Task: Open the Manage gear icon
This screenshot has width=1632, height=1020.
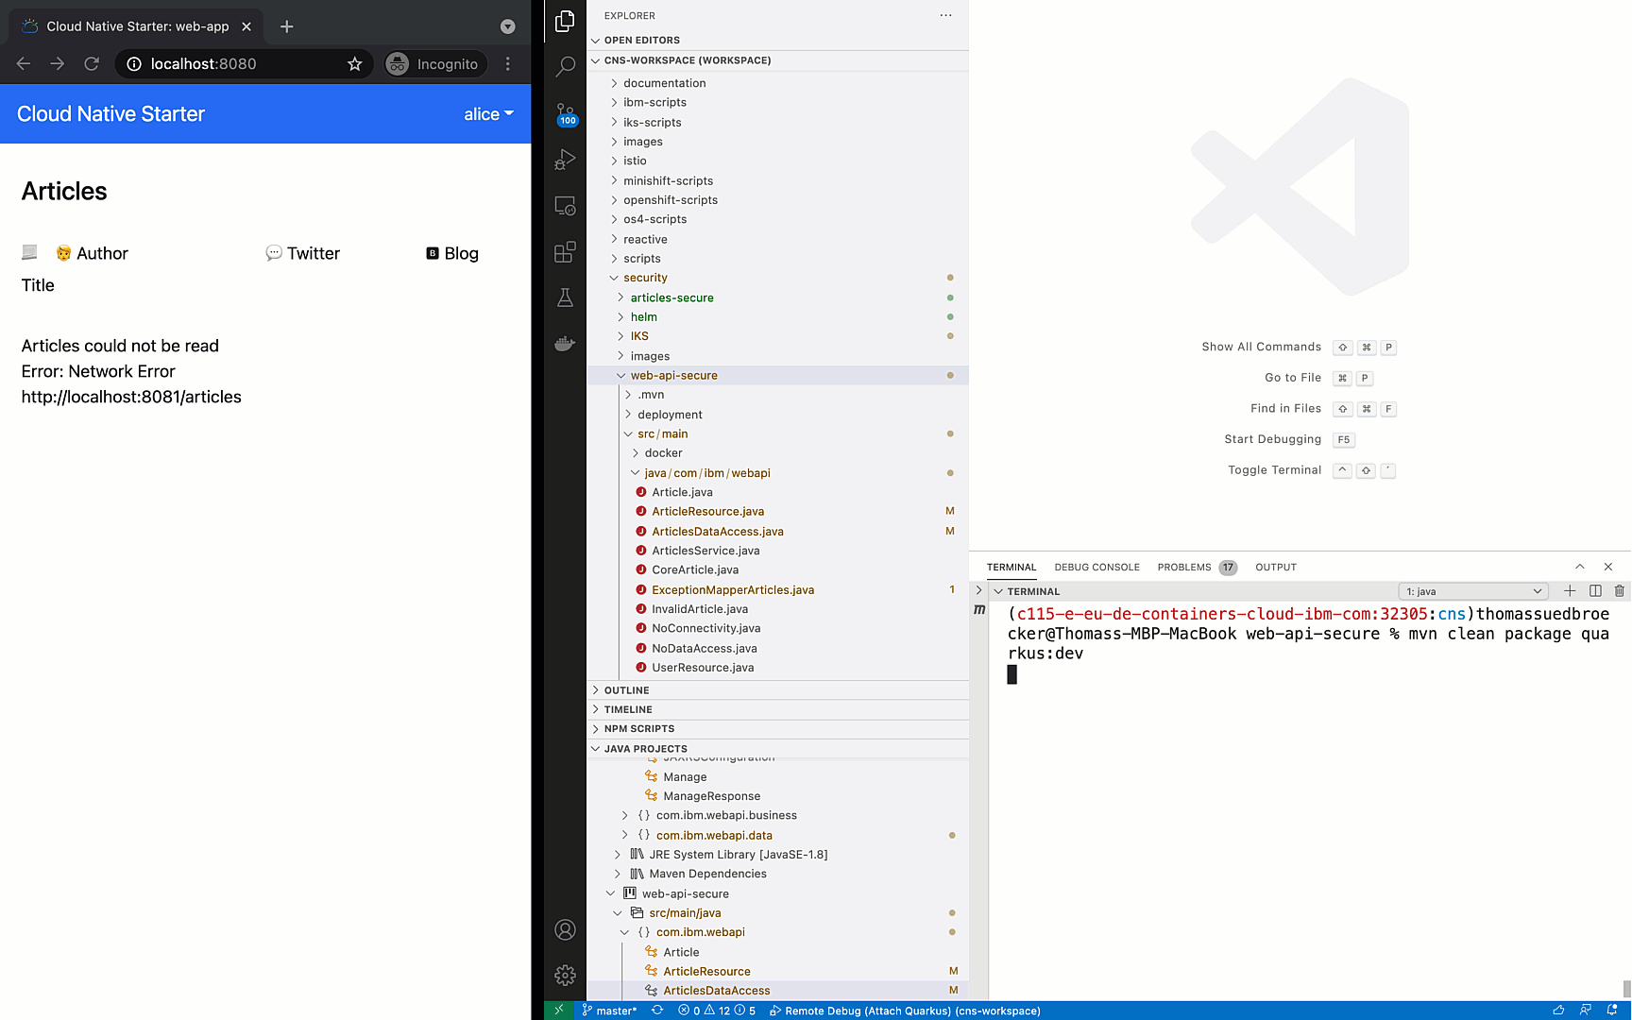Action: point(565,976)
